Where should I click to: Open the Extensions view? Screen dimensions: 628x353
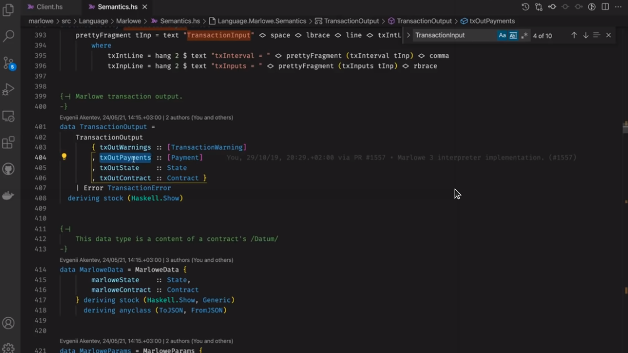[9, 143]
